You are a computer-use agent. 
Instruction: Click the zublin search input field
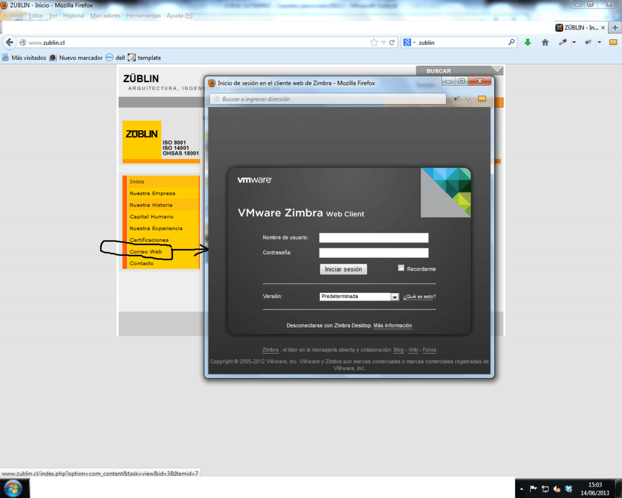461,42
